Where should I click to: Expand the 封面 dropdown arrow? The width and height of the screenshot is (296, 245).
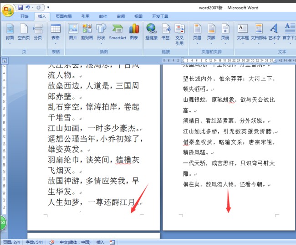[x=10, y=43]
